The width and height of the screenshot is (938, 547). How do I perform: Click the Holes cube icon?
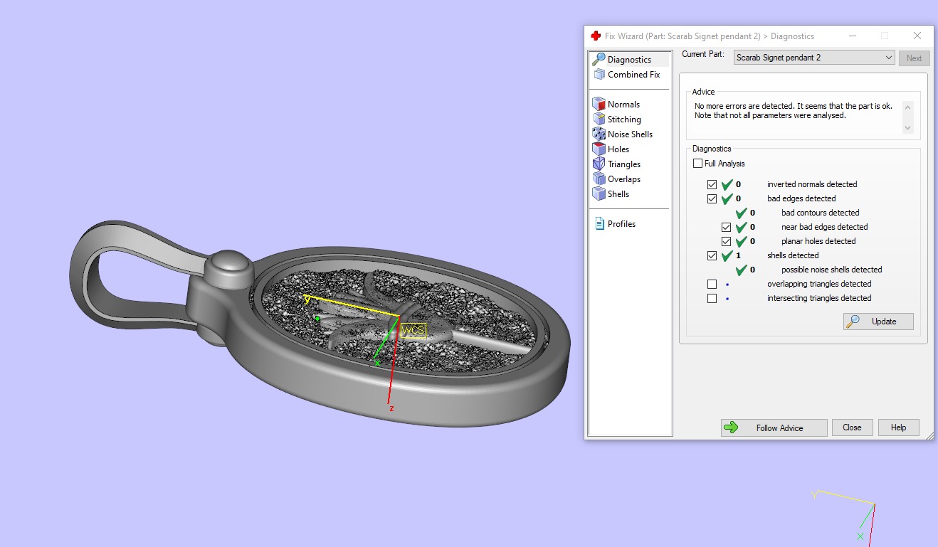pyautogui.click(x=599, y=149)
